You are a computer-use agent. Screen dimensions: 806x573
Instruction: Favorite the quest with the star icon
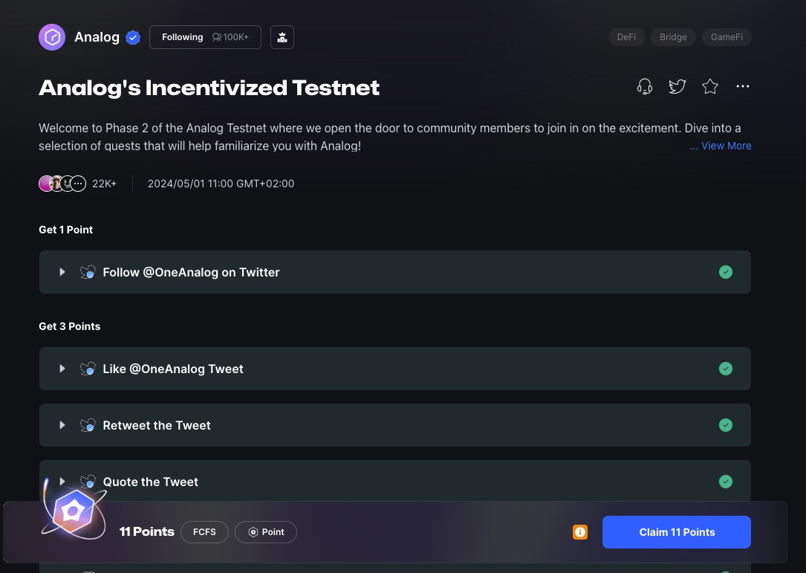[x=710, y=87]
